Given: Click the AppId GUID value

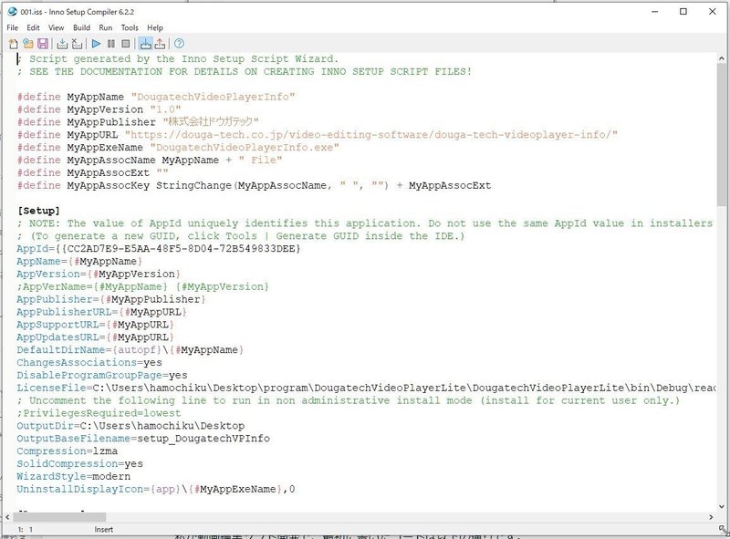Looking at the screenshot, I should coord(178,249).
